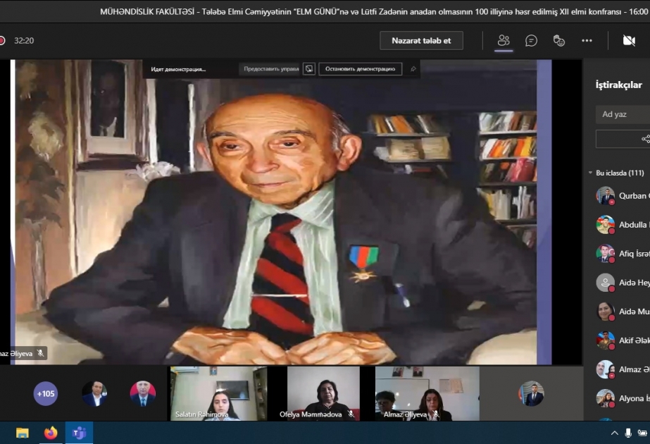Click Ofelya Məmmədova muted microphone icon
The width and height of the screenshot is (650, 444).
pyautogui.click(x=351, y=414)
